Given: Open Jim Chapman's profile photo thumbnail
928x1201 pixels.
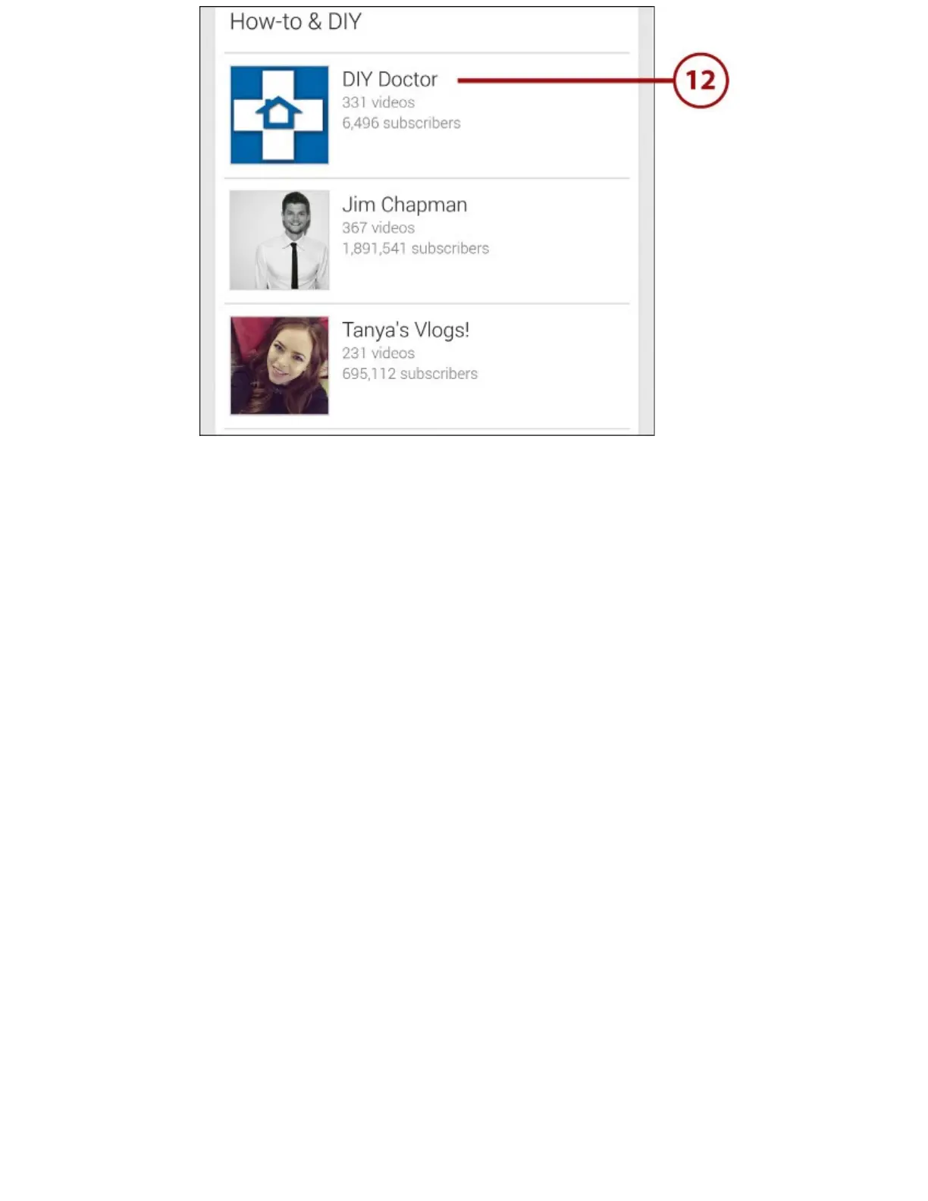Looking at the screenshot, I should [x=279, y=240].
